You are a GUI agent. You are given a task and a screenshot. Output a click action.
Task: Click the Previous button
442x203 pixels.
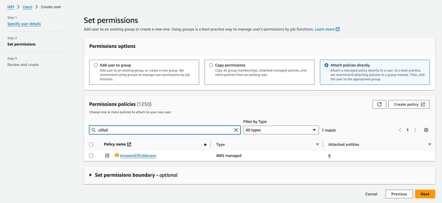tap(399, 194)
